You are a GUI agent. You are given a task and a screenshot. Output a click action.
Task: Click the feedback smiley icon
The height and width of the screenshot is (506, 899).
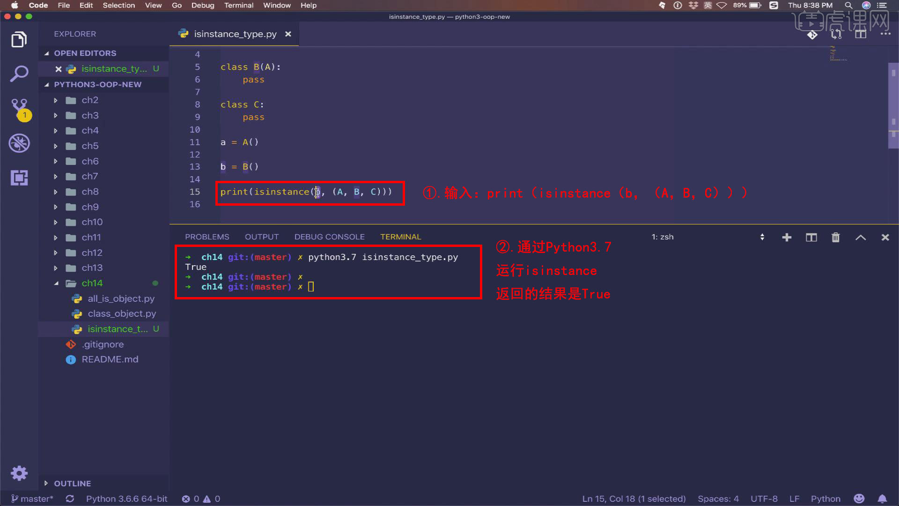tap(859, 499)
